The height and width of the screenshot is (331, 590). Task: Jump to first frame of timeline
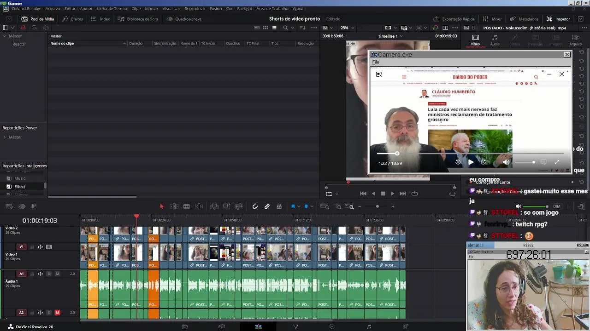(x=363, y=194)
